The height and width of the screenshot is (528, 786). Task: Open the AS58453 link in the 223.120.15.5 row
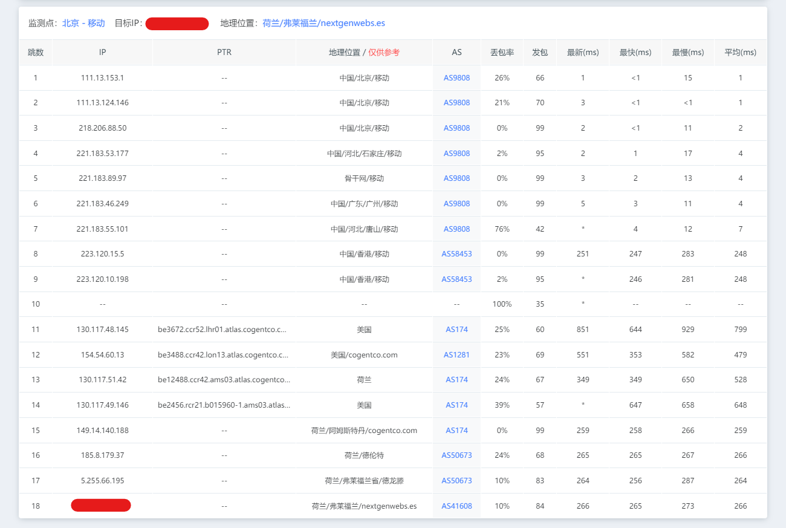point(456,254)
